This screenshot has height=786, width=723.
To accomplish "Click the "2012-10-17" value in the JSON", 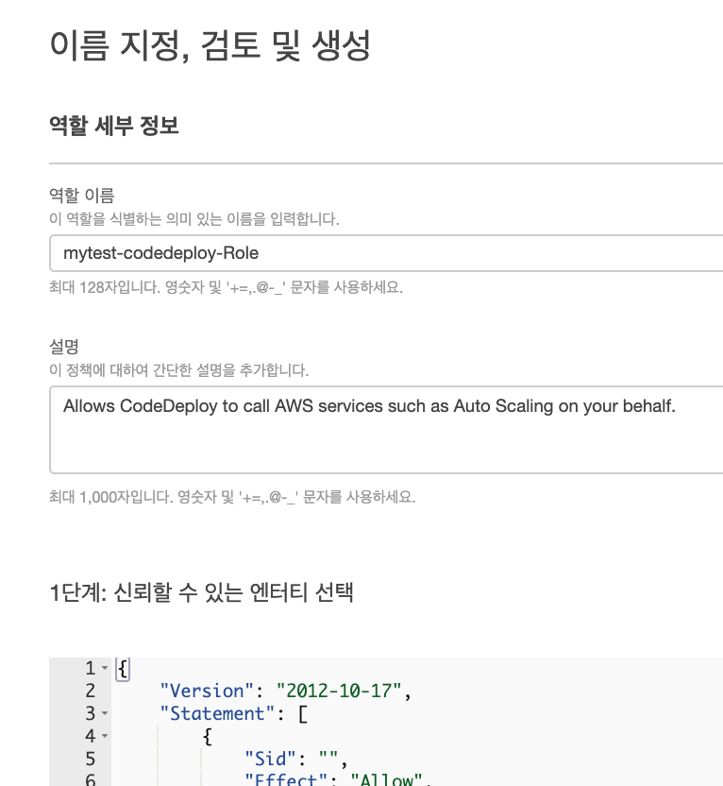I will (x=339, y=691).
